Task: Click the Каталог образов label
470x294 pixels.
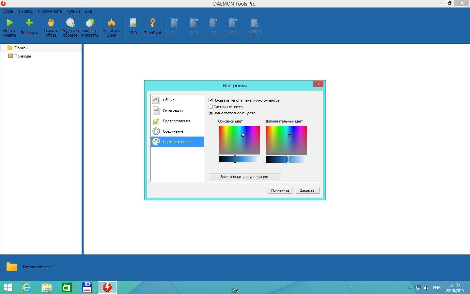Action: [x=38, y=267]
